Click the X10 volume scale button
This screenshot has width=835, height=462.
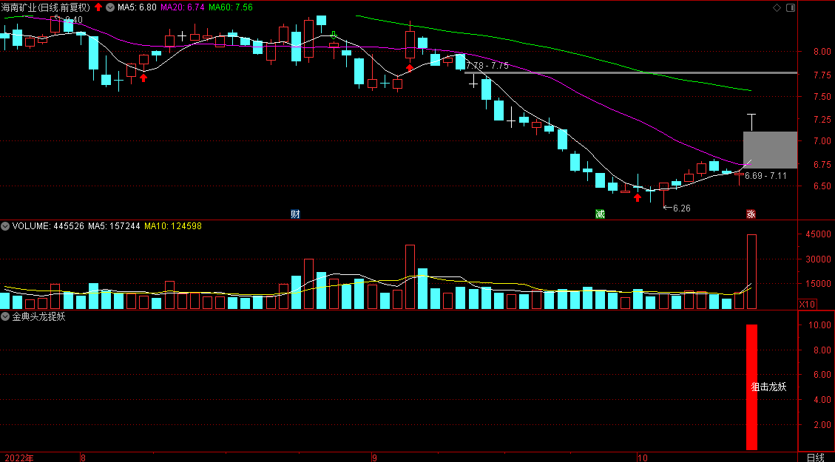coord(808,304)
